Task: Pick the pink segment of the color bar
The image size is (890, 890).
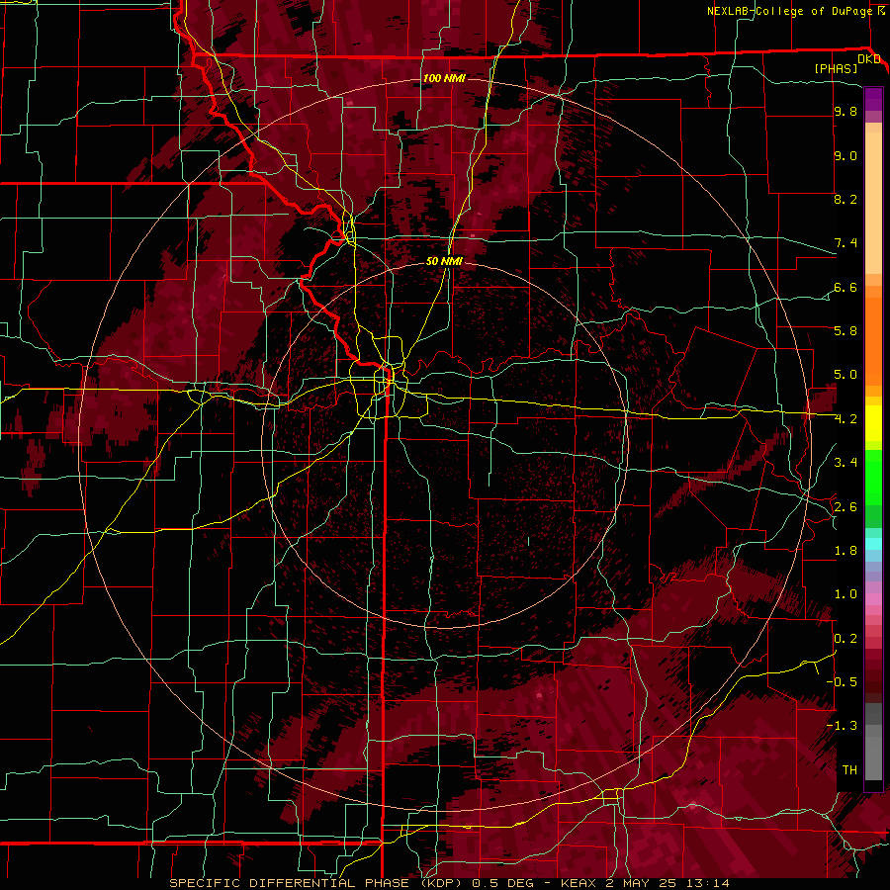Action: pyautogui.click(x=873, y=599)
